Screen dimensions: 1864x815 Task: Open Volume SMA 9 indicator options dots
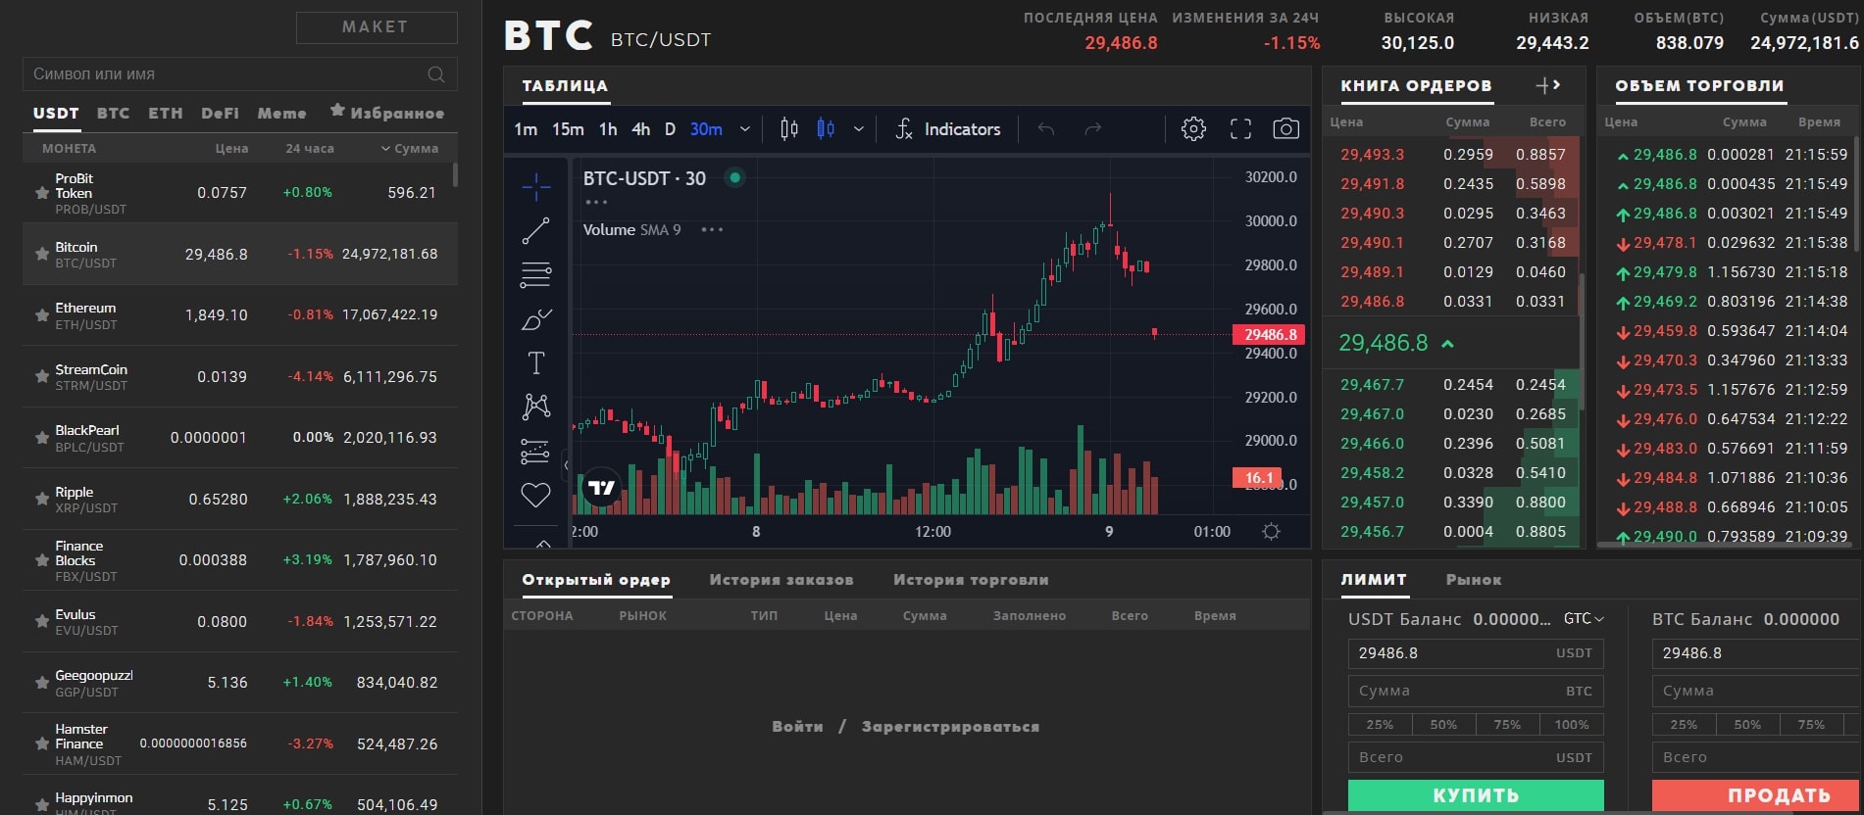(x=712, y=230)
